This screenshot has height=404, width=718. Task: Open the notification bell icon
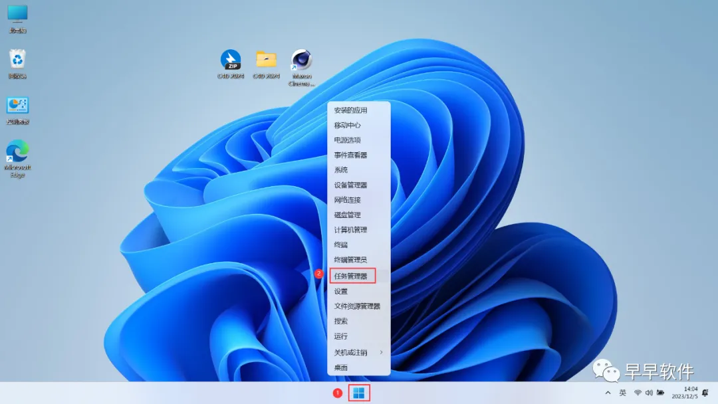tap(705, 393)
